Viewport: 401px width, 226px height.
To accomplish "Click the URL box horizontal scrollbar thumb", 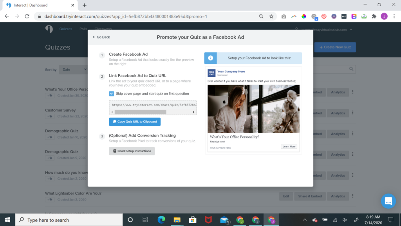I will pos(141,112).
